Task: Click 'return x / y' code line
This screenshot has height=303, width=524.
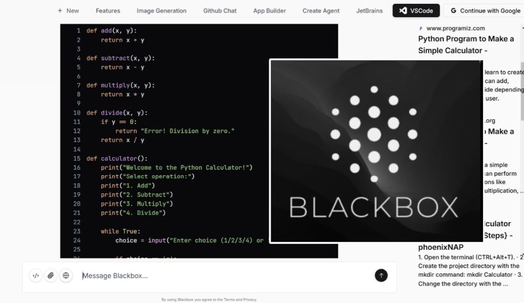Action: click(123, 140)
